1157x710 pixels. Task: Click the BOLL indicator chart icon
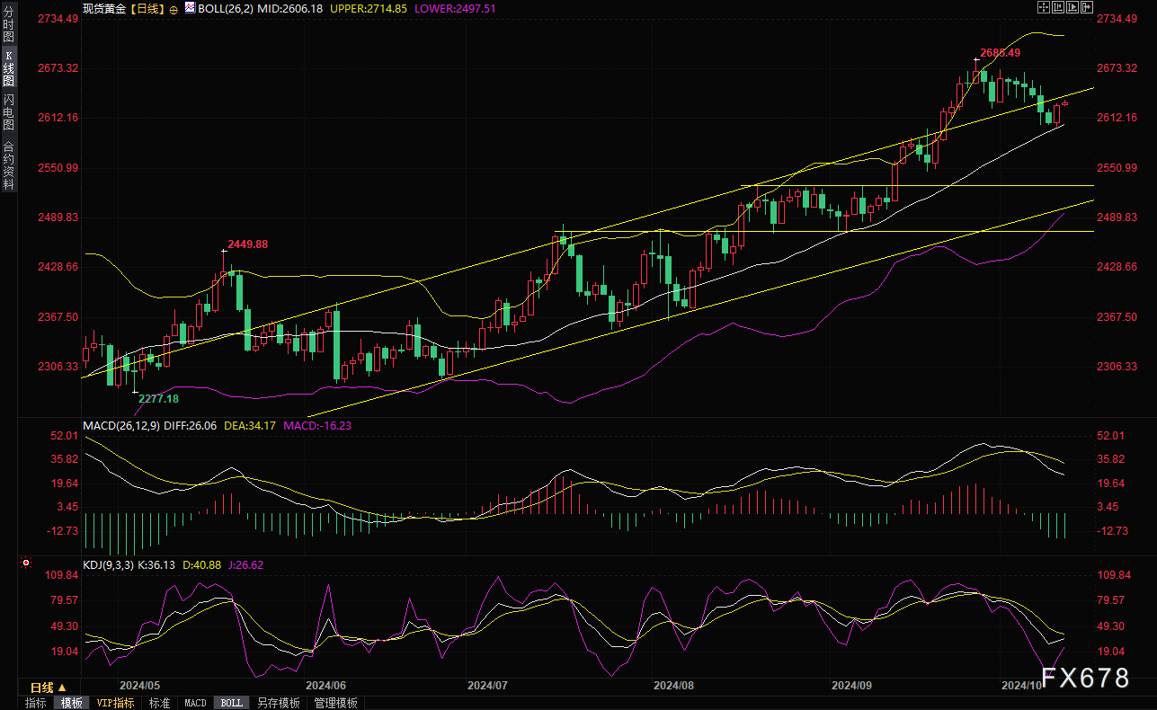189,8
